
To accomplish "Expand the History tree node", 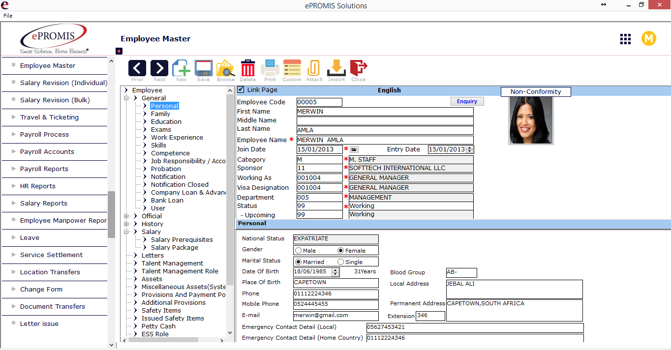I will [126, 224].
